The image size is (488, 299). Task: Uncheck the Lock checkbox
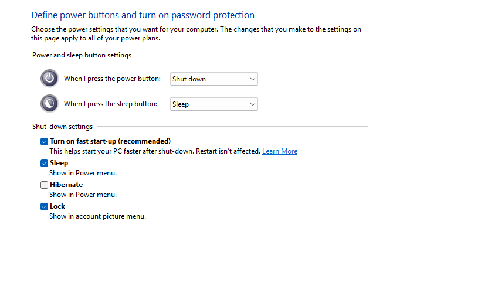(x=44, y=206)
